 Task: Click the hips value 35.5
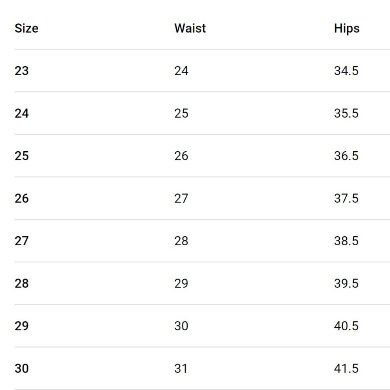(x=346, y=113)
